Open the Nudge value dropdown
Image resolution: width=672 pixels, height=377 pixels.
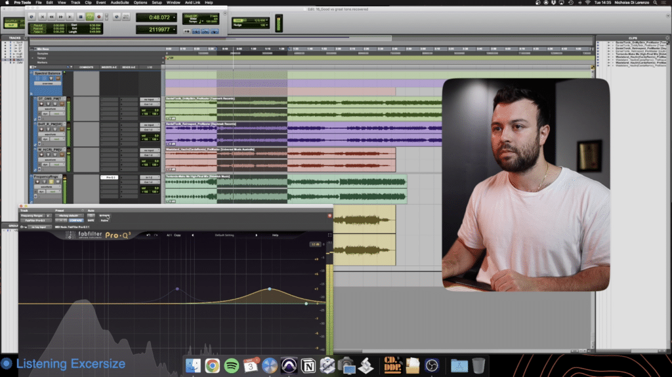click(x=266, y=25)
